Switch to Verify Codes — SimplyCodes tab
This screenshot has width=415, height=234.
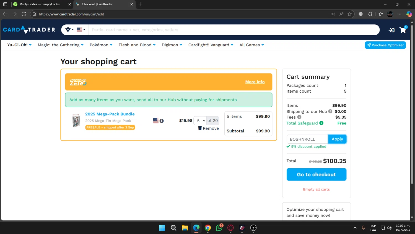[x=40, y=4]
